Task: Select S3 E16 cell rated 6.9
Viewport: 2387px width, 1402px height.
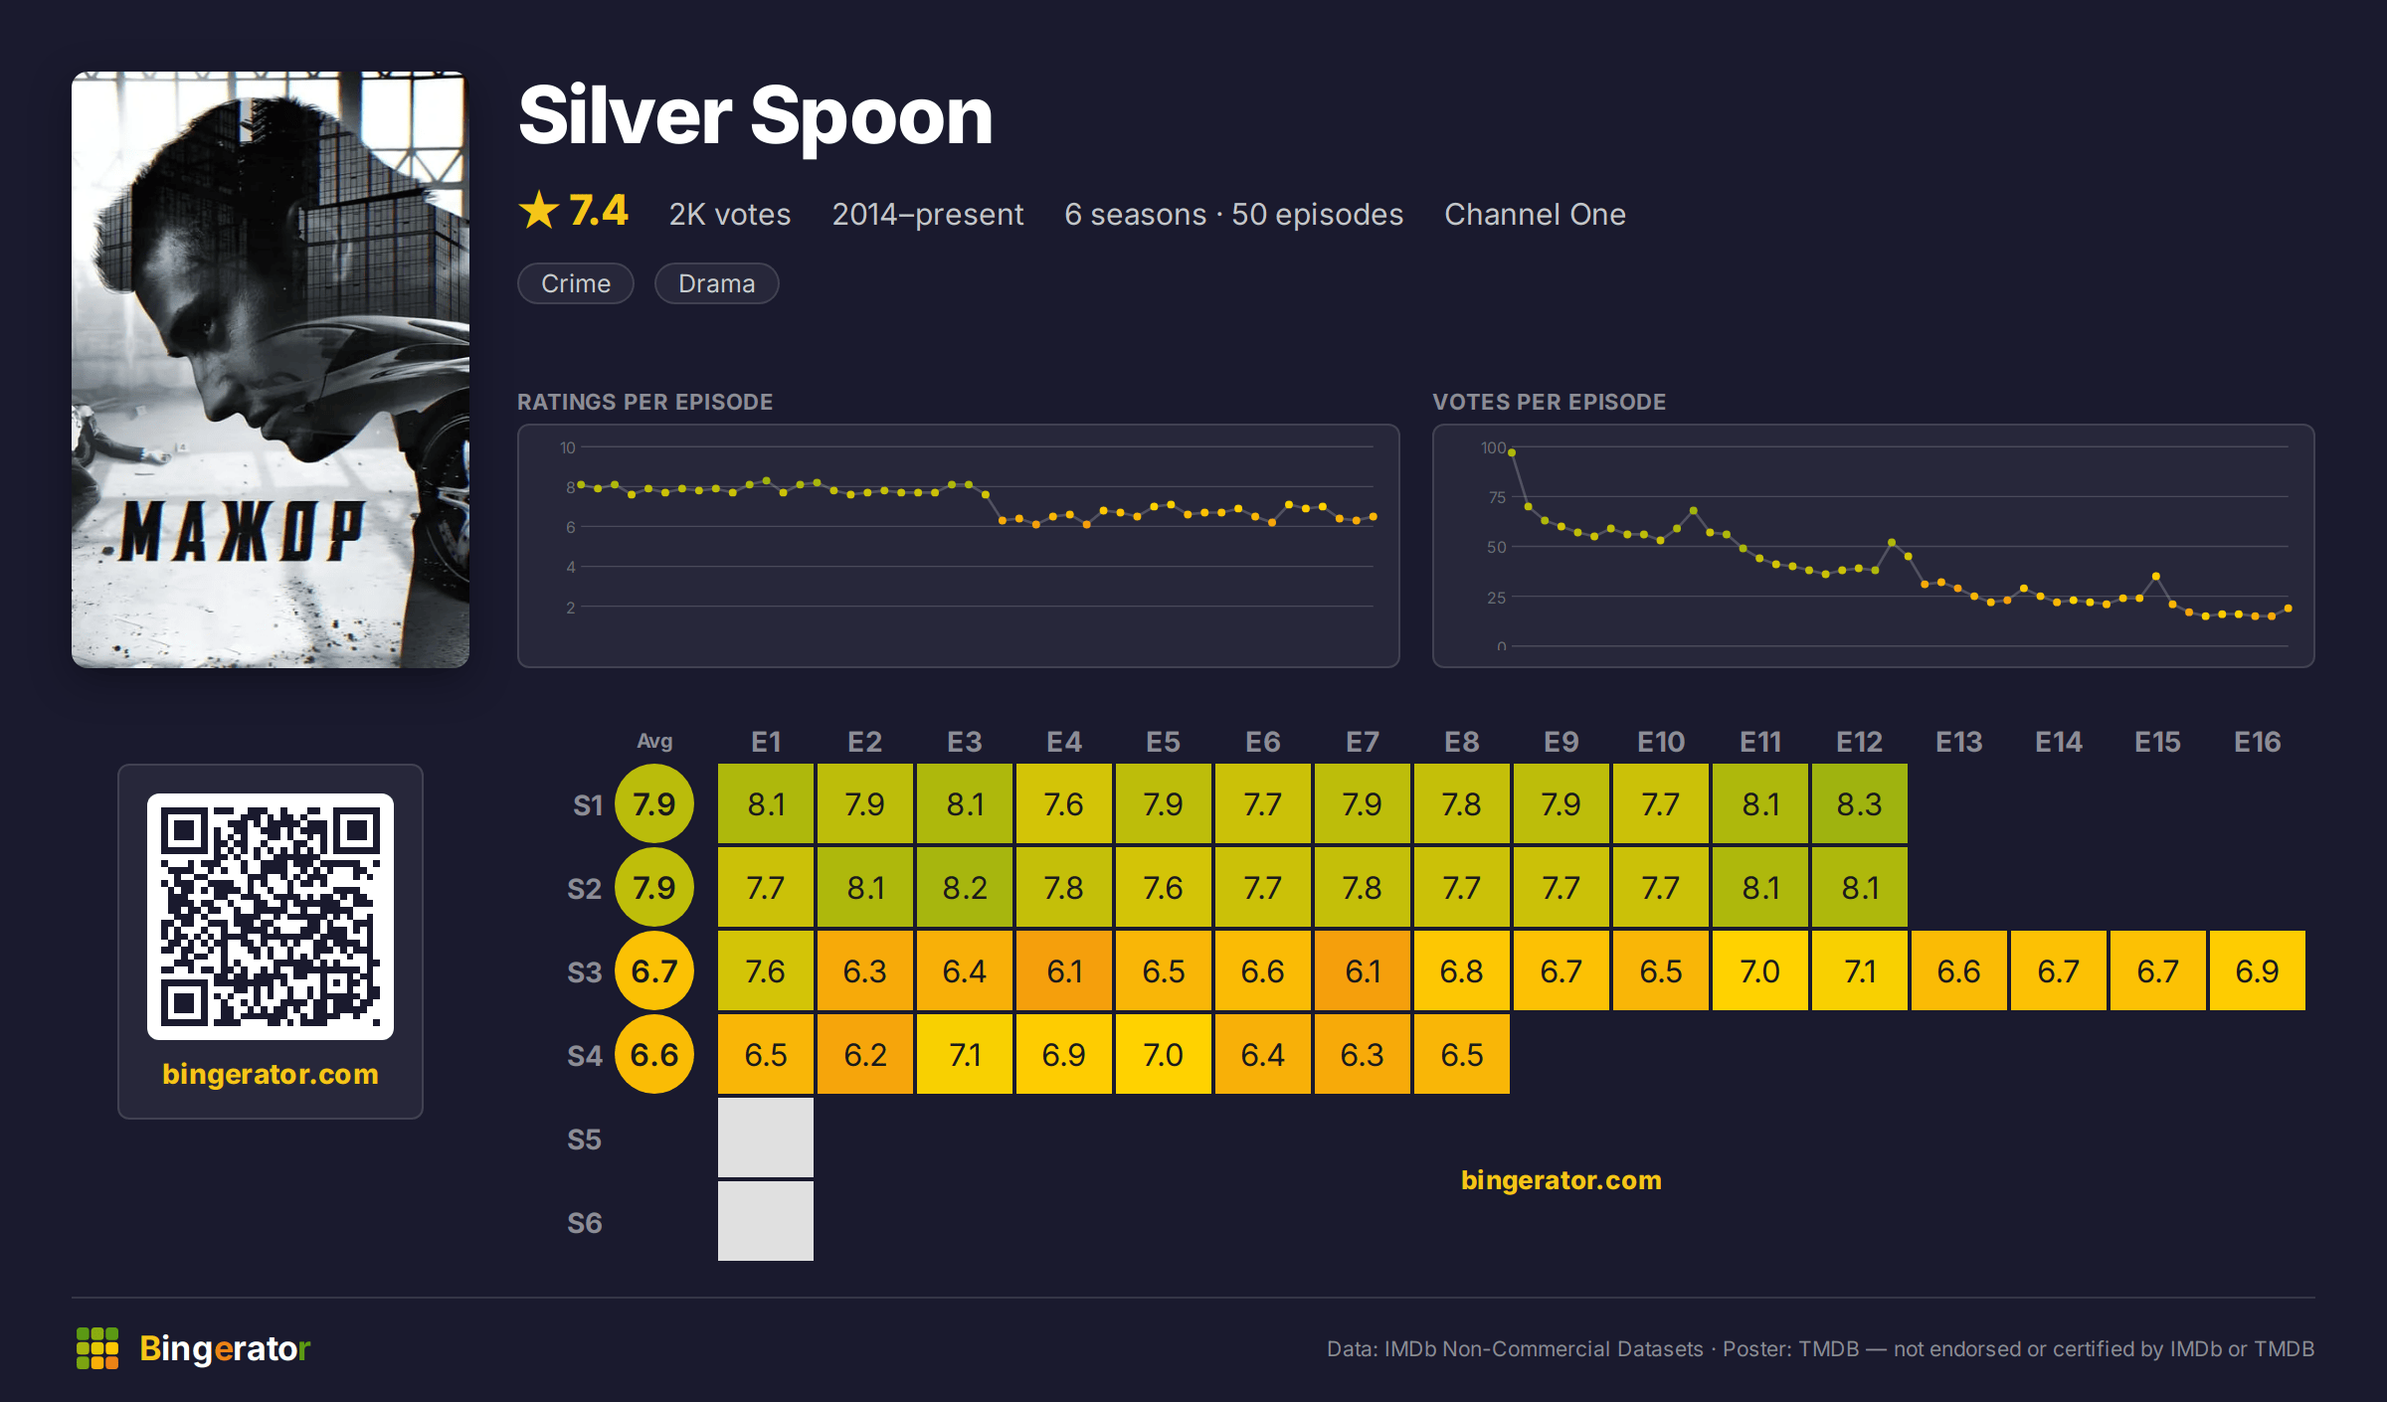Action: 2257,970
